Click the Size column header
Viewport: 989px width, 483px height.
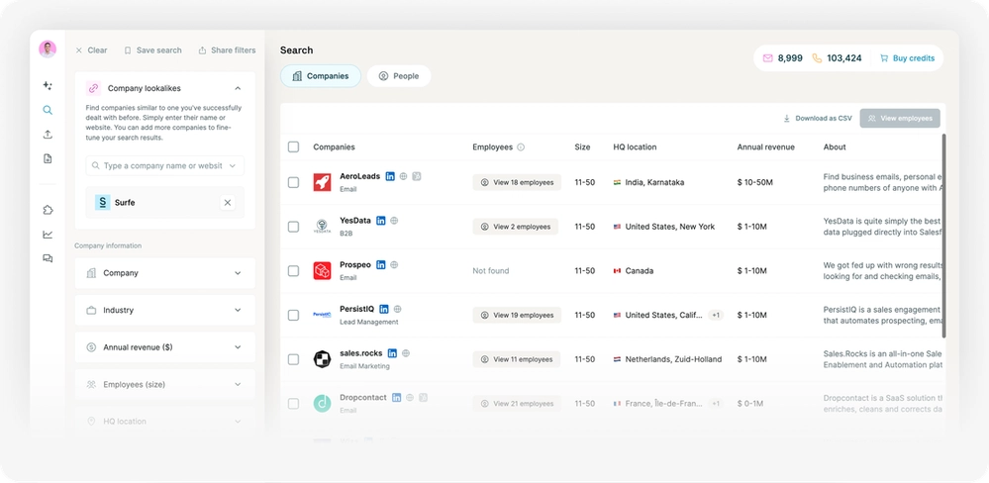coord(582,146)
